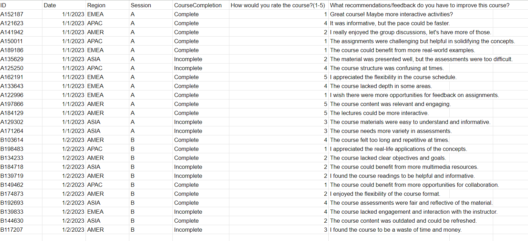
Task: Select cell with ID B117207
Action: click(21, 230)
